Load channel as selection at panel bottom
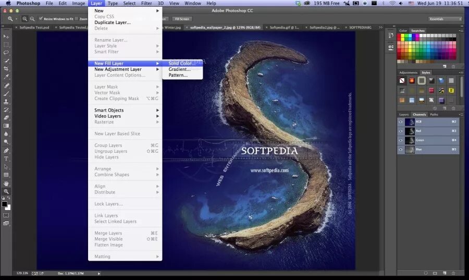 426,273
